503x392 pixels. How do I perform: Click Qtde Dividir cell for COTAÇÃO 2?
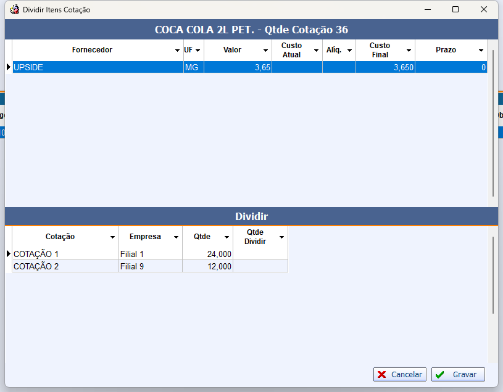[x=260, y=266]
